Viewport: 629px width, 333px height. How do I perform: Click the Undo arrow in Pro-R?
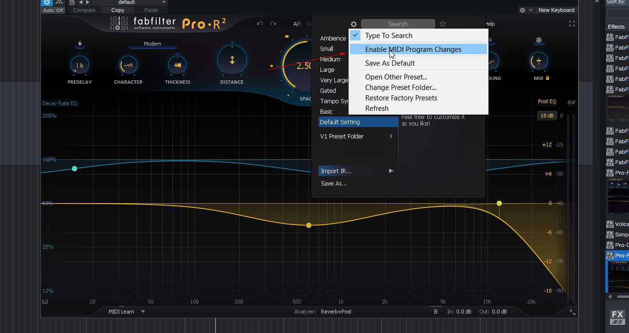point(260,24)
